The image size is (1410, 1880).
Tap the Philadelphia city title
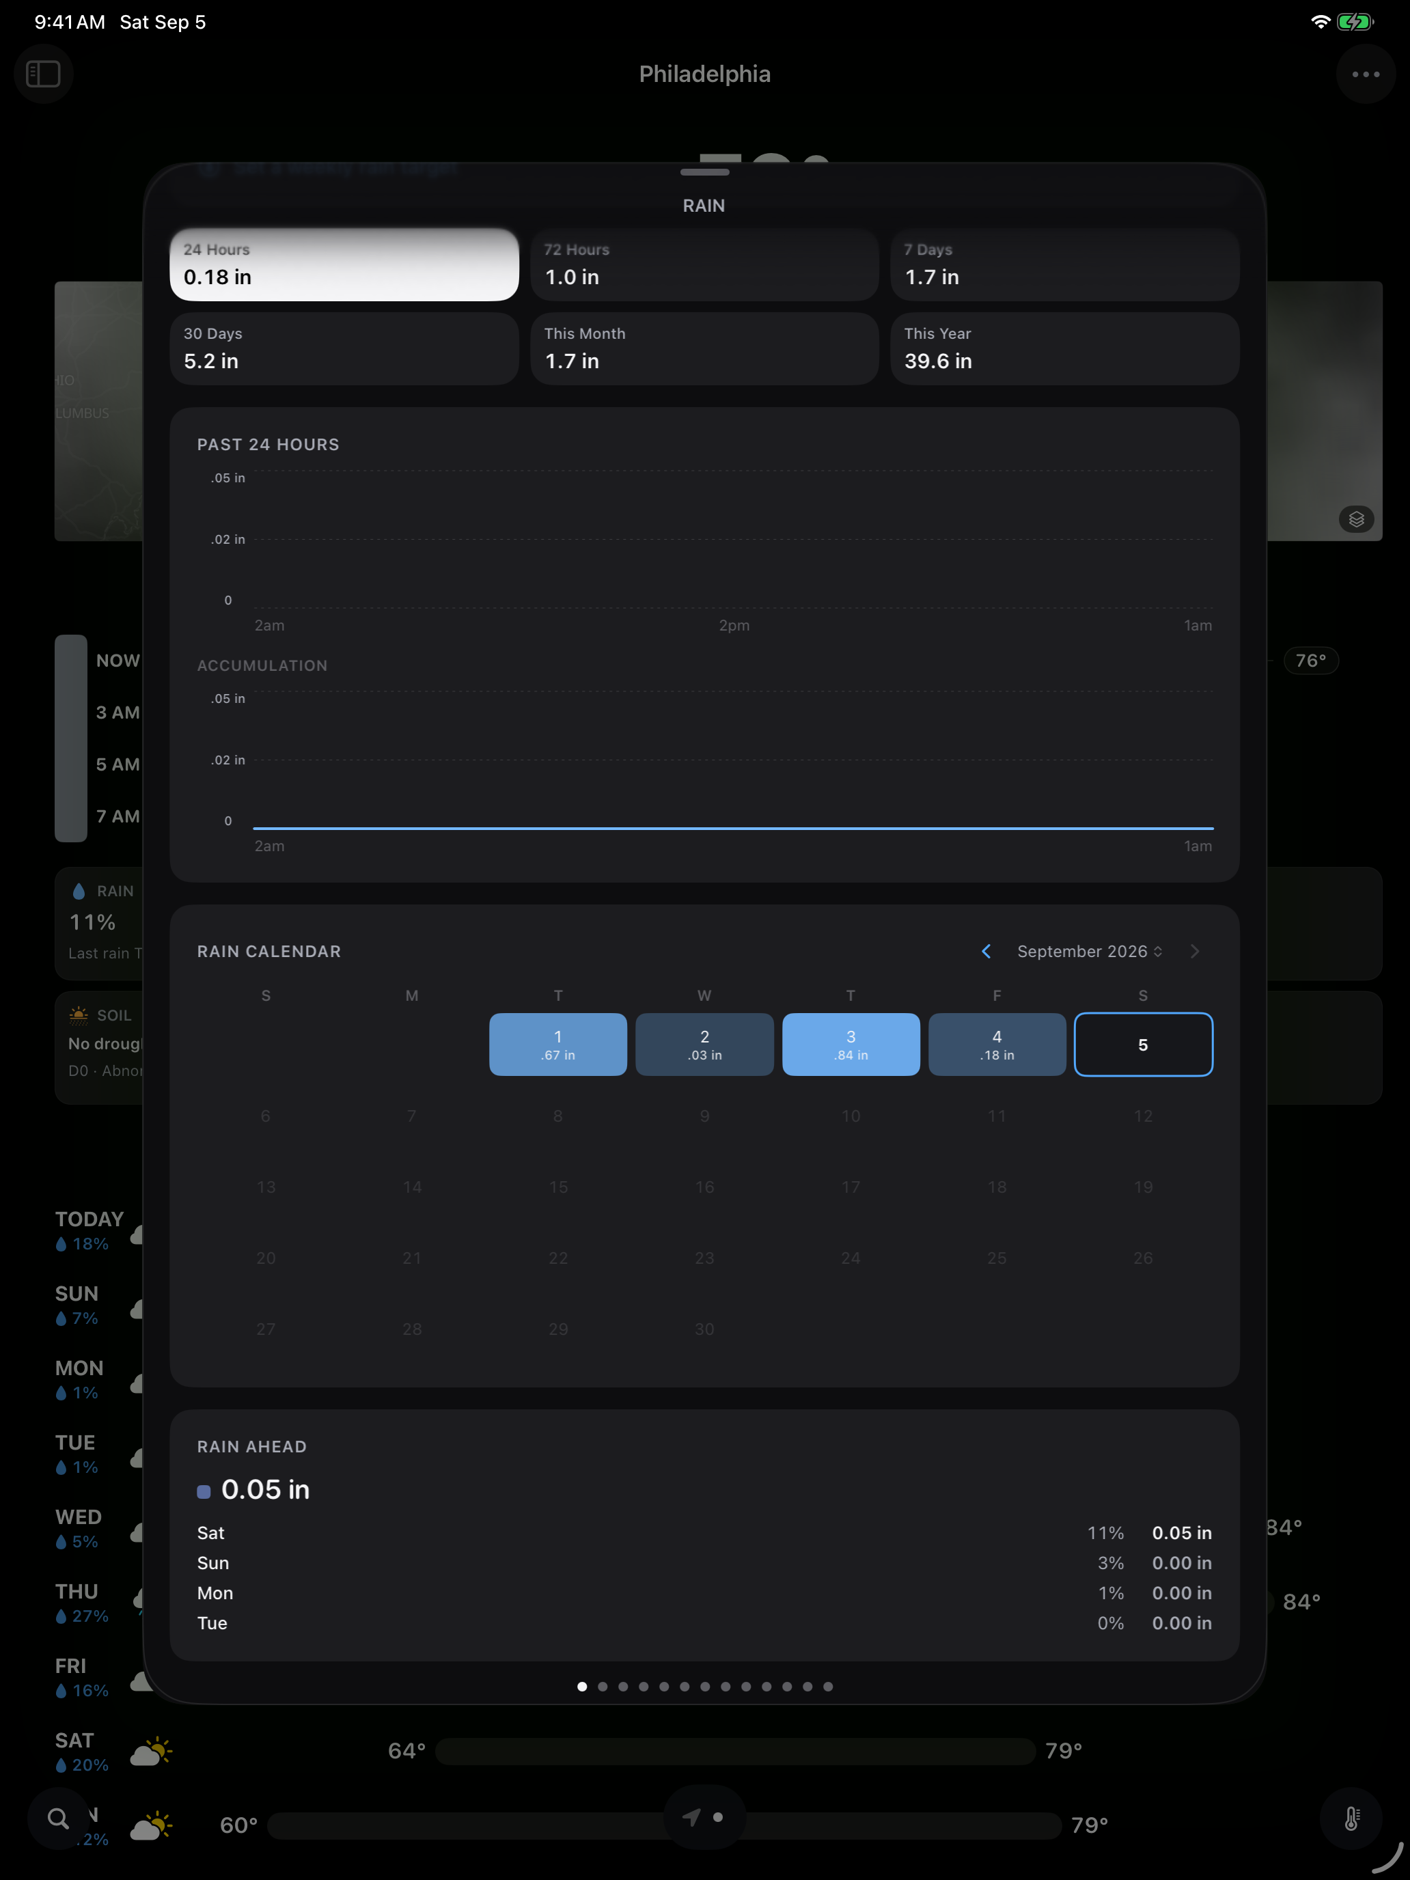click(x=704, y=74)
